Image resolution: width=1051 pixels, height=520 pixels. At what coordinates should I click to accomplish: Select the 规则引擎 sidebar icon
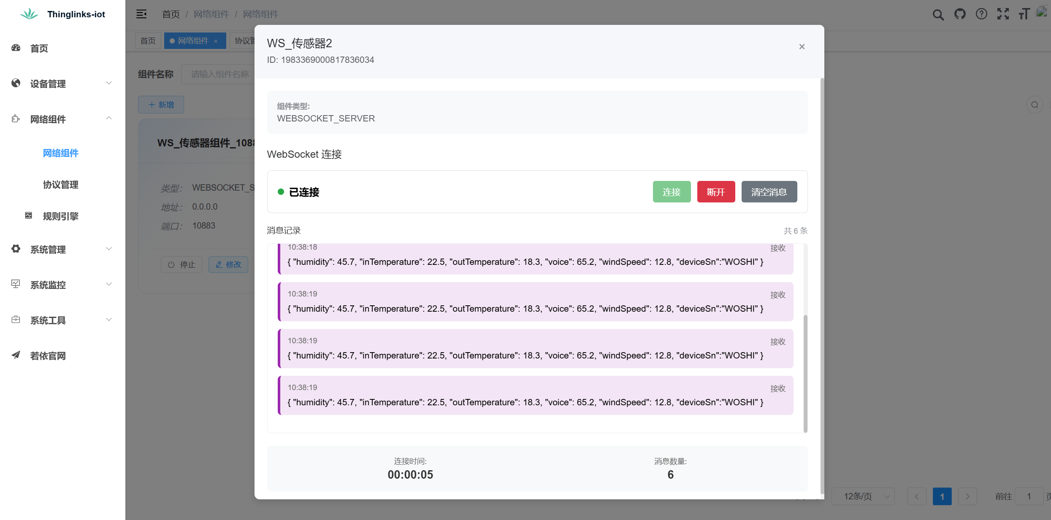click(x=28, y=216)
